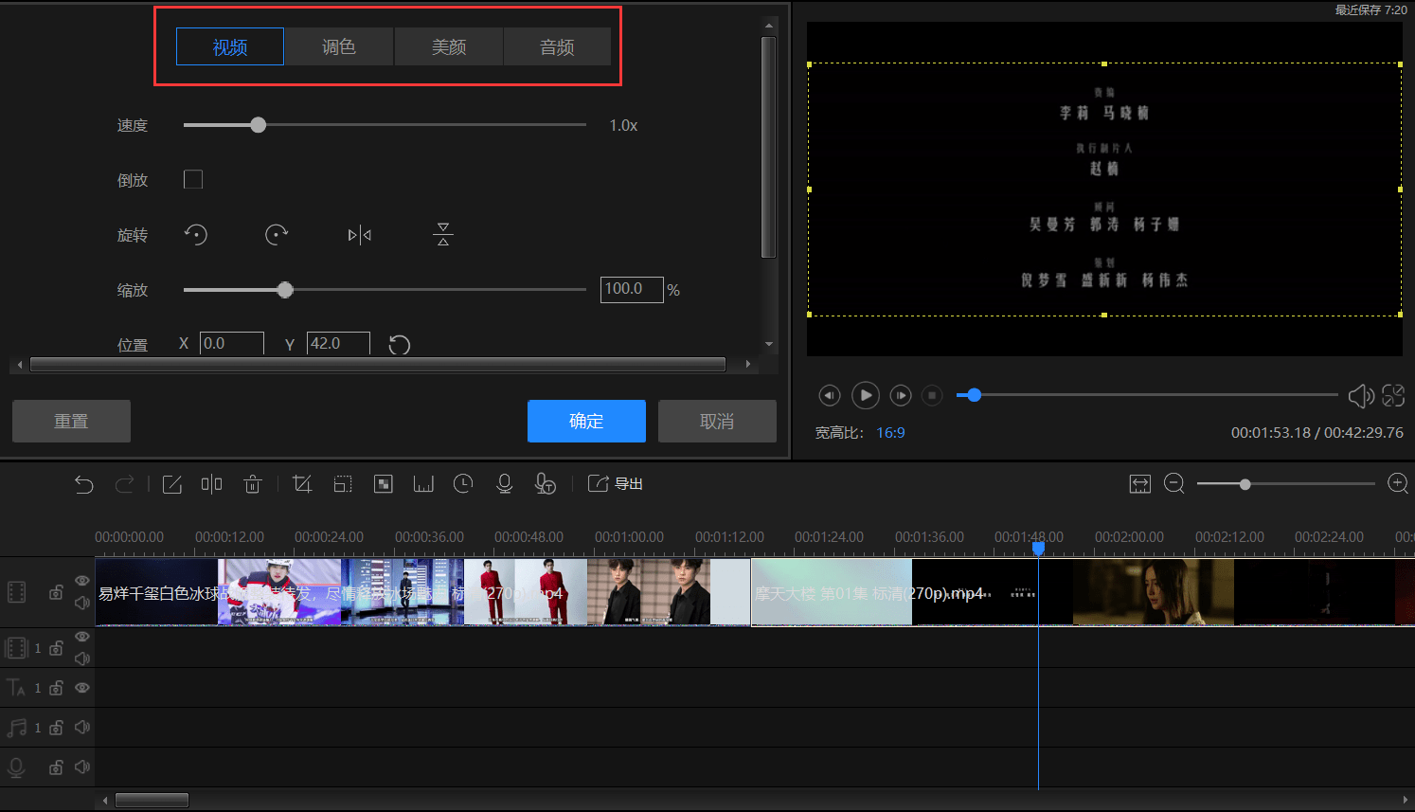
Task: Undo the last edit
Action: [84, 484]
